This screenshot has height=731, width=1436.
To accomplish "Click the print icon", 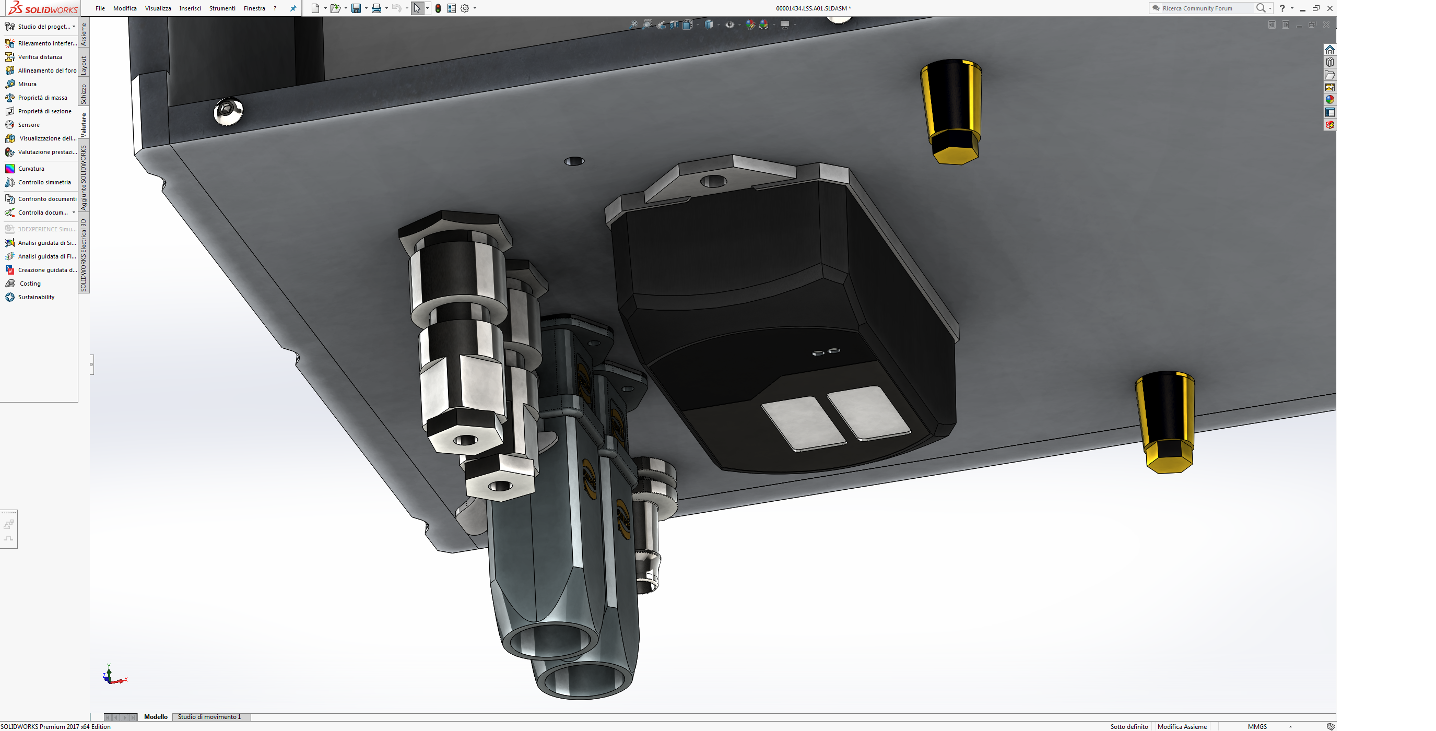I will pos(376,8).
